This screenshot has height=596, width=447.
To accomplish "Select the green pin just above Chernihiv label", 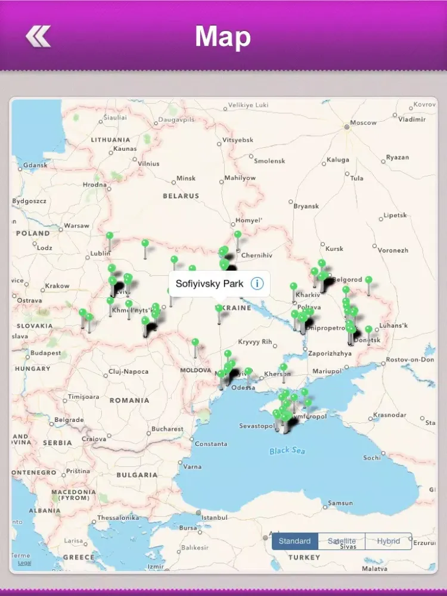I will pyautogui.click(x=238, y=234).
